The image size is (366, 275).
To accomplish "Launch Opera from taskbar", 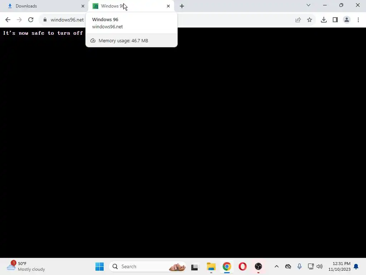I will (x=243, y=266).
